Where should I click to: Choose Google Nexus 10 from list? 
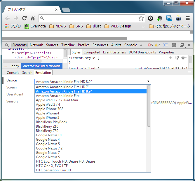pyautogui.click(x=91, y=135)
